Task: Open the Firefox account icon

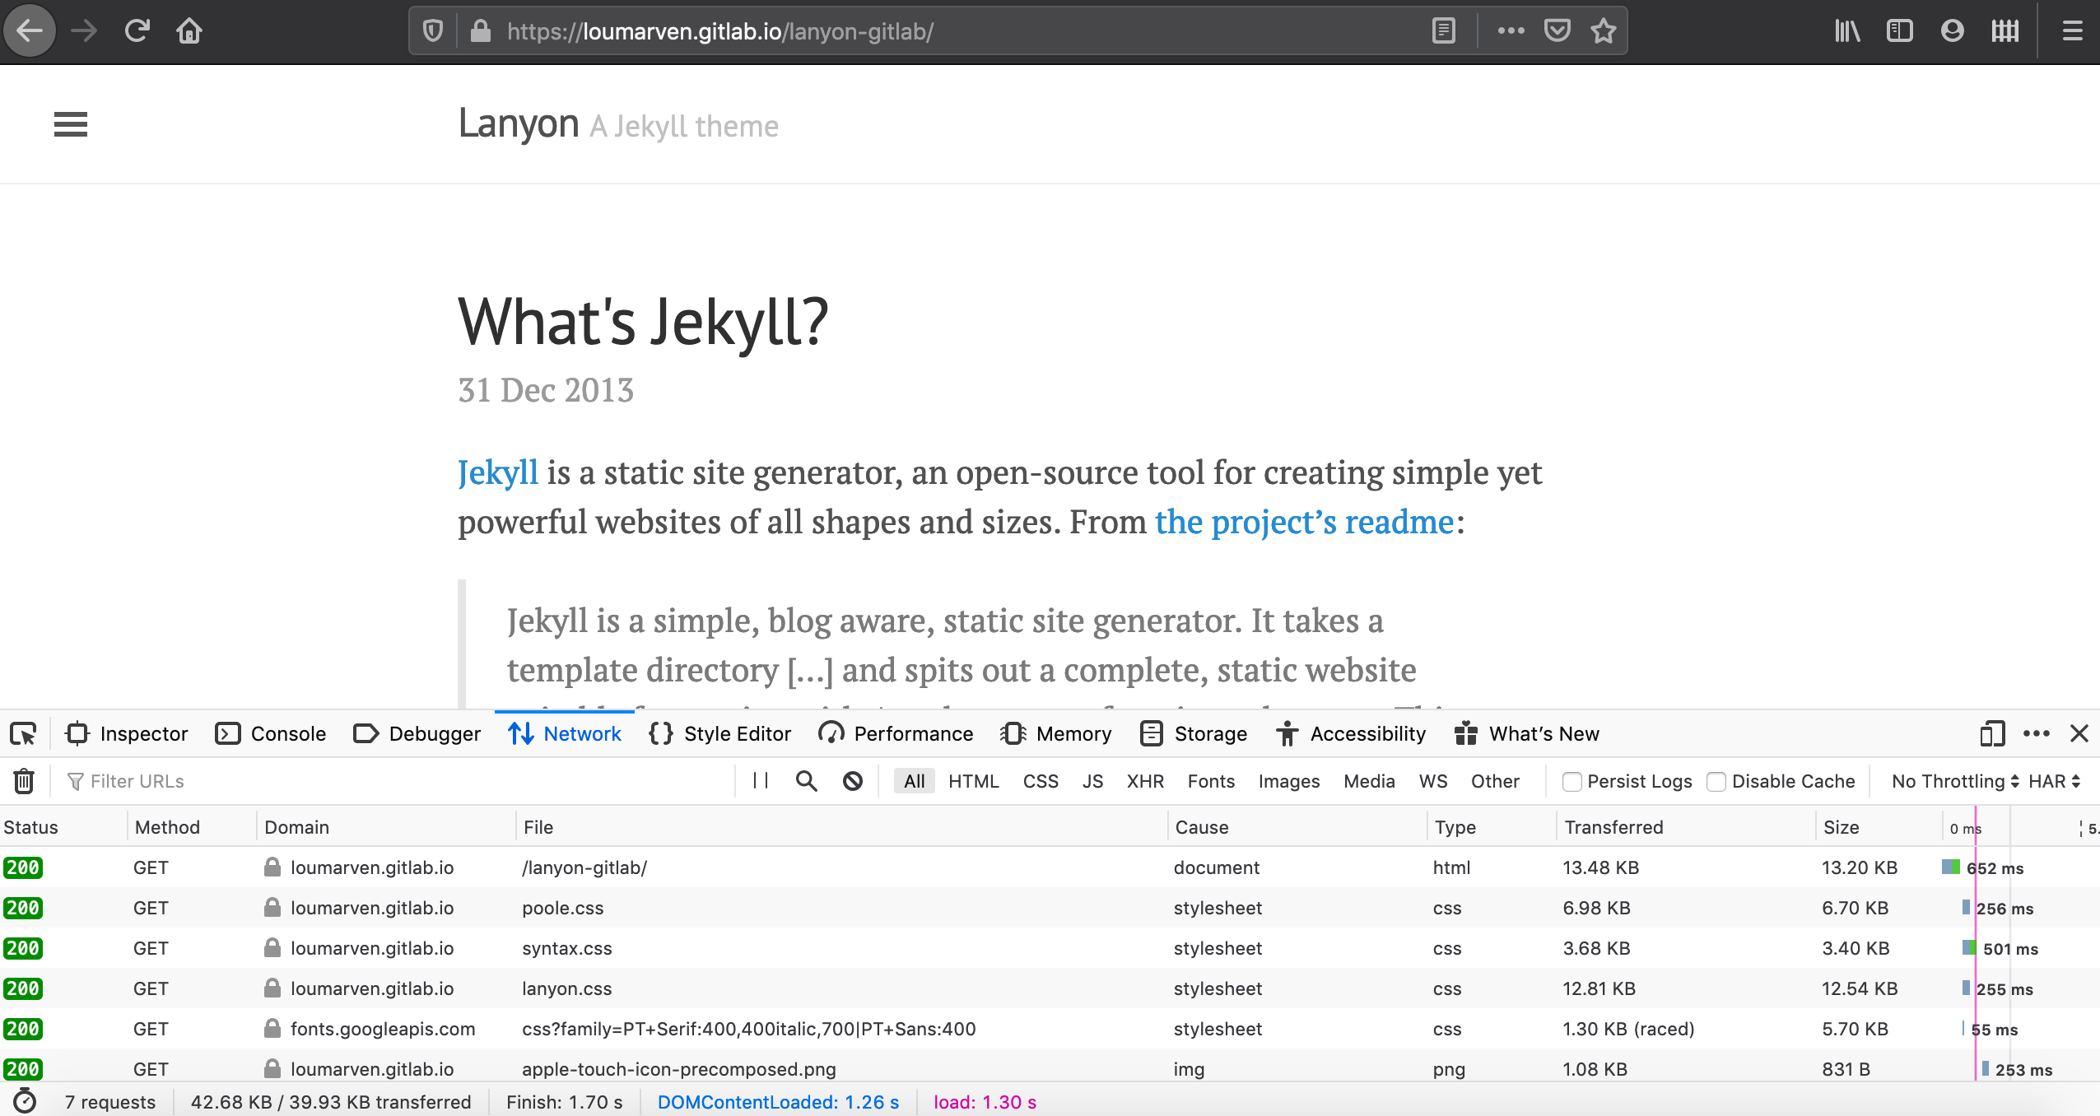Action: pyautogui.click(x=1953, y=31)
